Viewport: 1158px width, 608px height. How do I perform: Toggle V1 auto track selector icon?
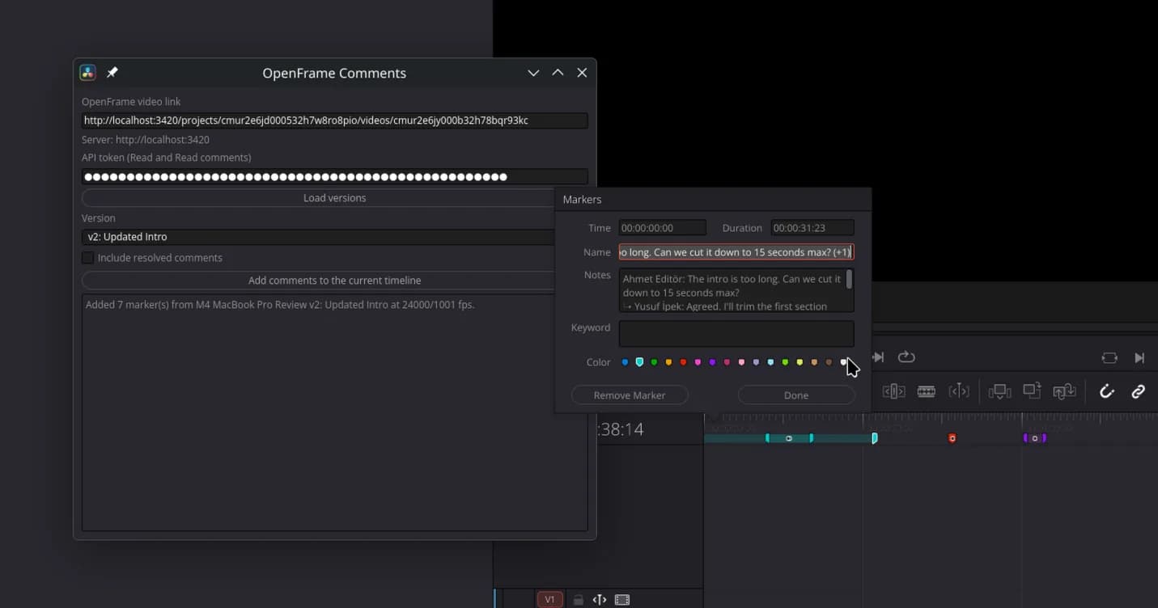tap(600, 600)
